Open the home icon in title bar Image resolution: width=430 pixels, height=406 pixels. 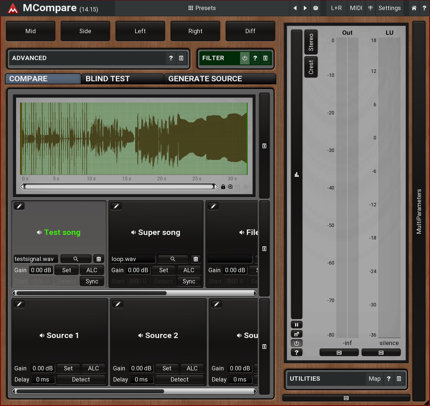pos(414,8)
